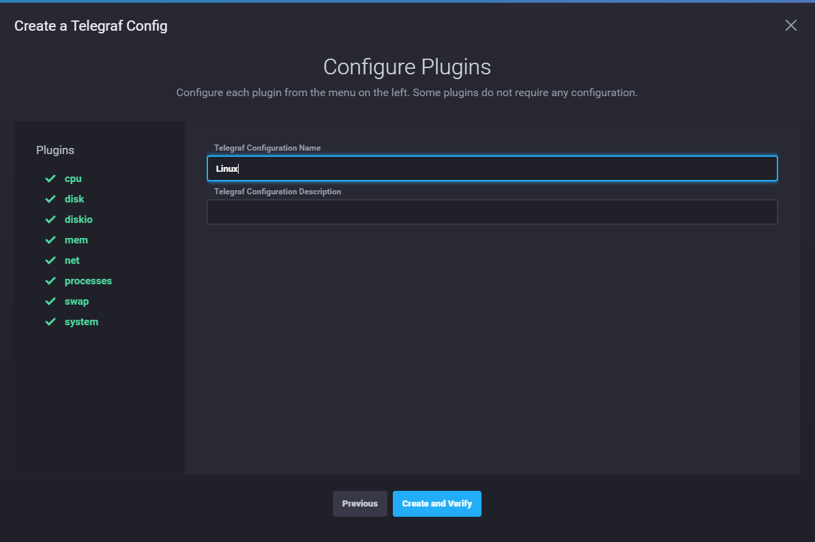Choose the system plugin
This screenshot has width=815, height=542.
point(81,322)
